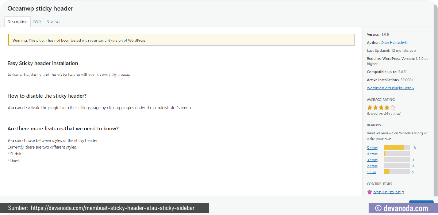Open the 3 stars reviews link
Screen dimensions: 438x215
[x=372, y=160]
